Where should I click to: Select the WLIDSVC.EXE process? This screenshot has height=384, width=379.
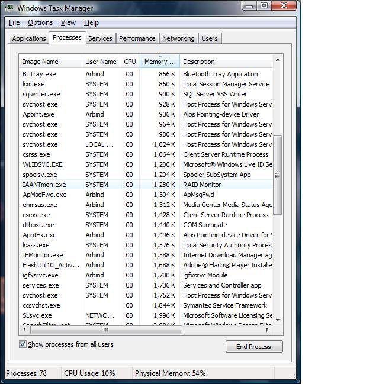click(146, 164)
